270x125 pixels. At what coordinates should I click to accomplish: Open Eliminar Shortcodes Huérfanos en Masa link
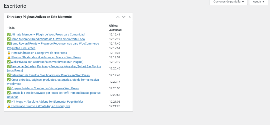point(44,57)
